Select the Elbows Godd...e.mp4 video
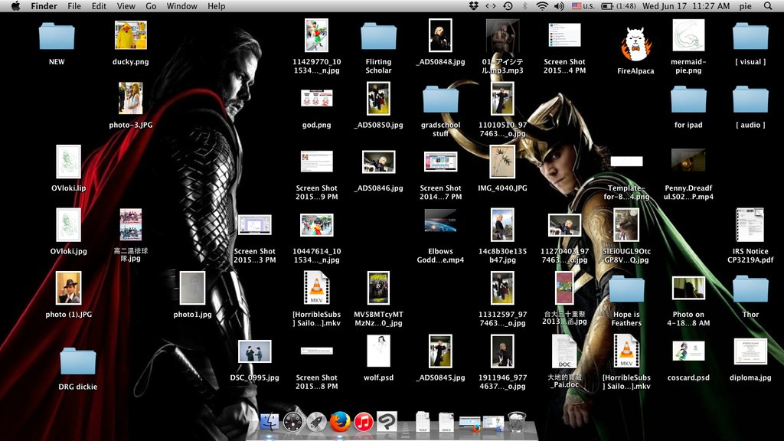 (x=440, y=236)
